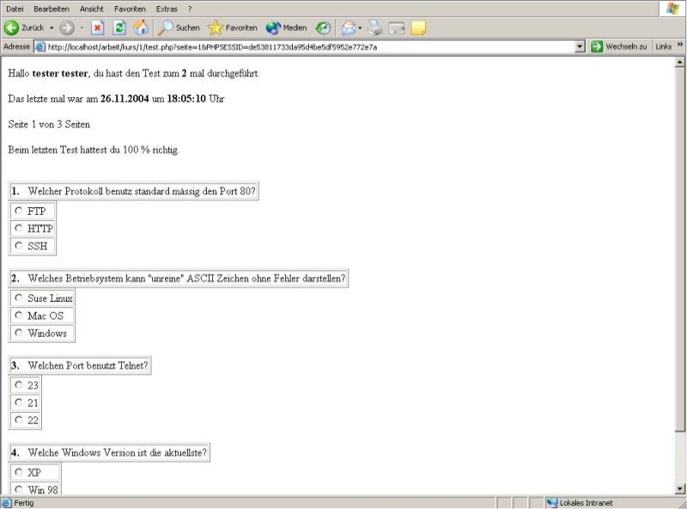The width and height of the screenshot is (687, 509).
Task: Click question 1 text about Port 80
Action: point(142,191)
